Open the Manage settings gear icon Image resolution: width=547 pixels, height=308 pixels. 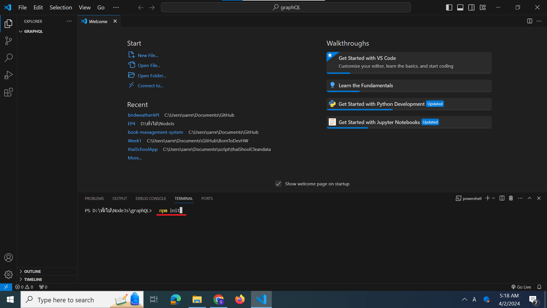click(8, 275)
